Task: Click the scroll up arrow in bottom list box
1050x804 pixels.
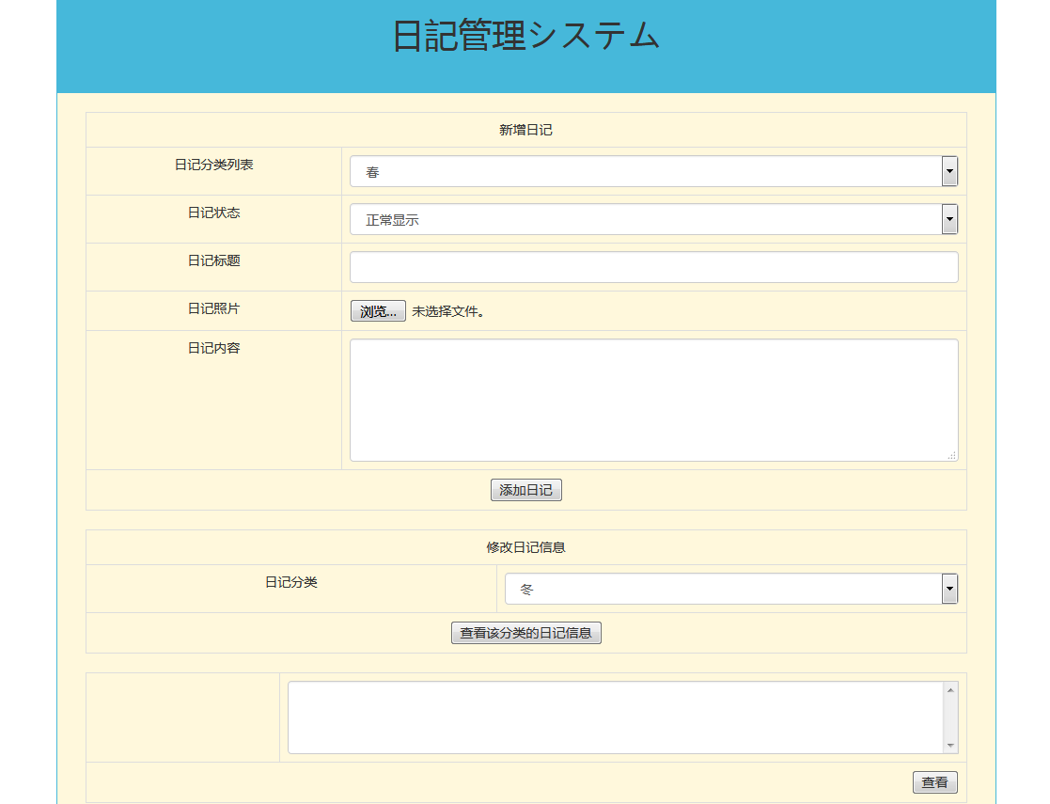Action: (950, 690)
